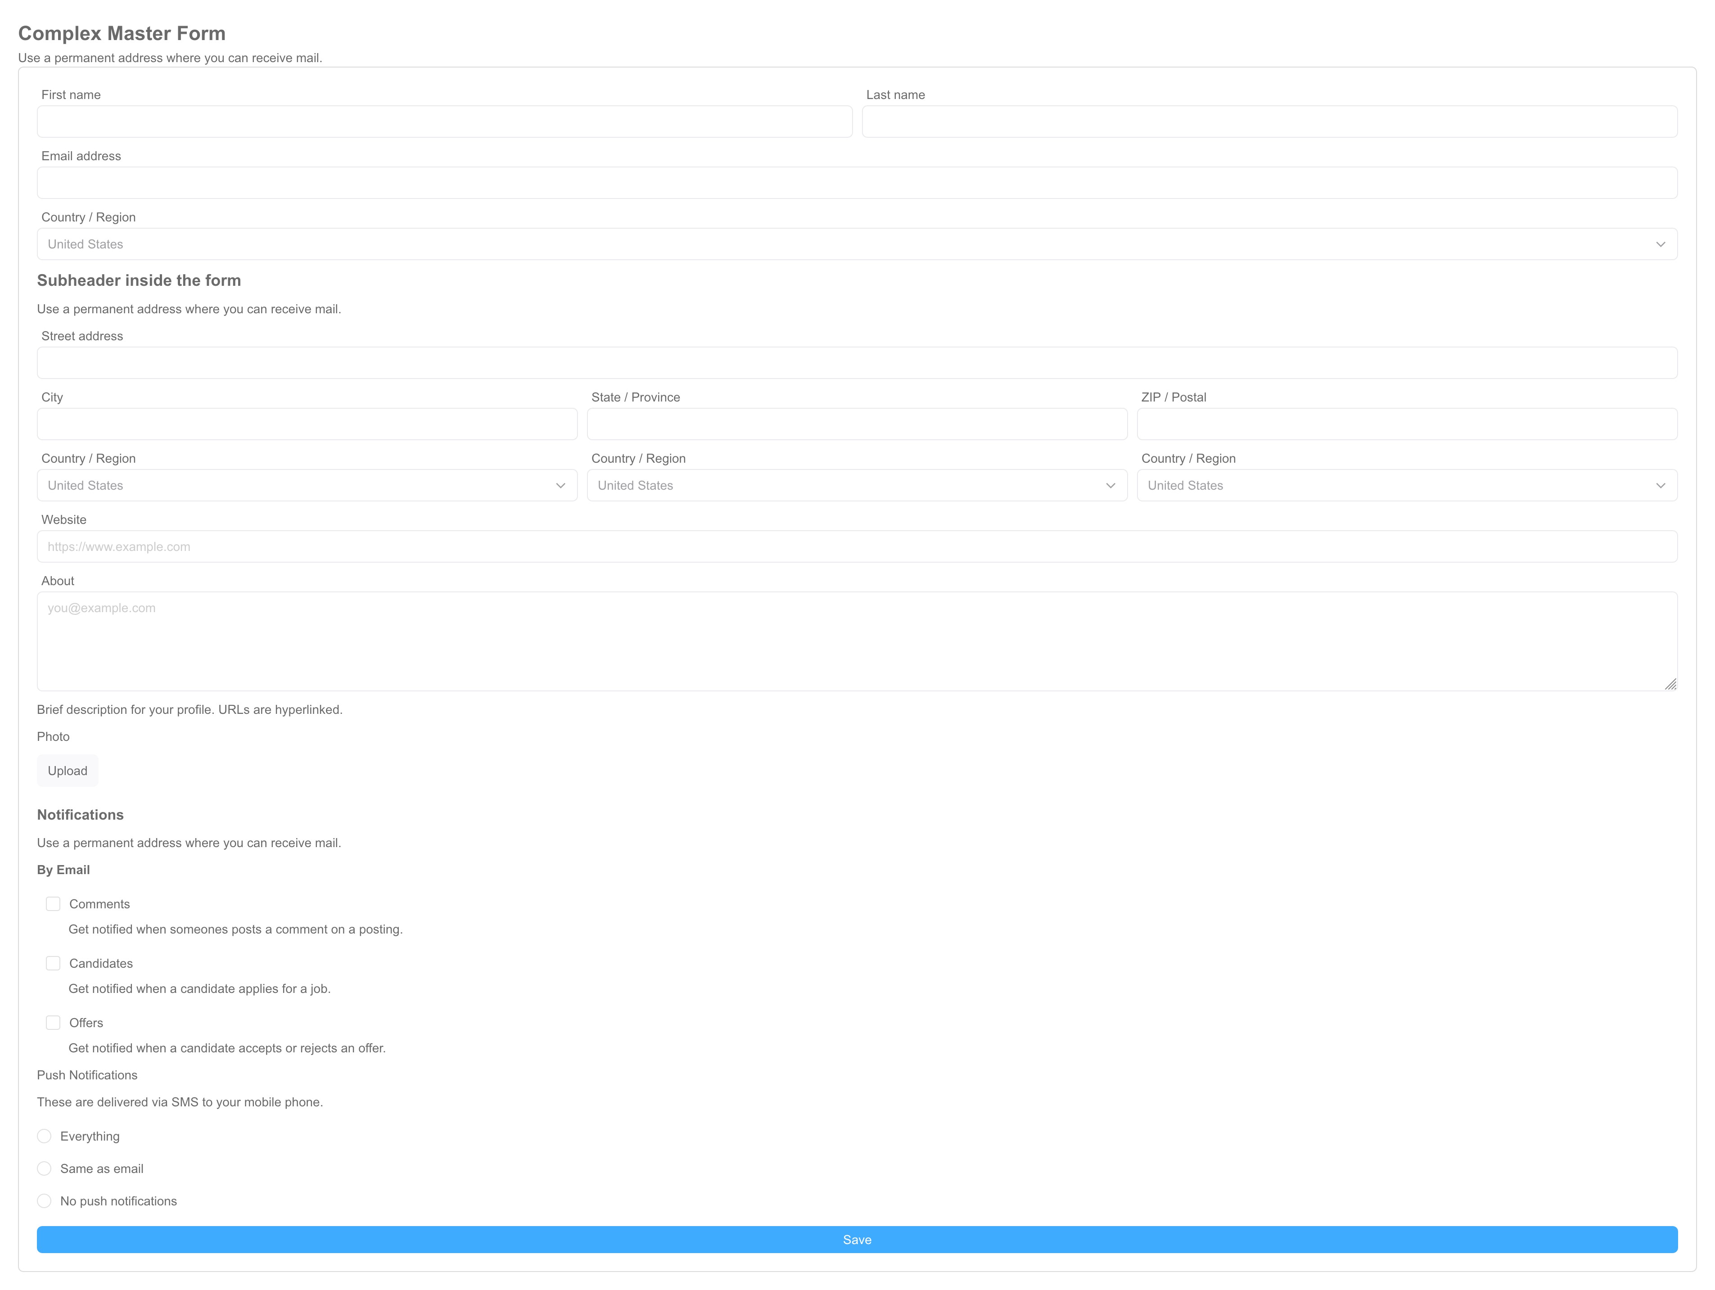Expand the Country dropdown below ZIP / Postal
Viewport: 1715px width, 1290px height.
click(1406, 485)
